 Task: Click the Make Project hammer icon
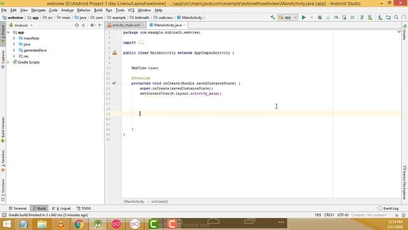click(273, 17)
